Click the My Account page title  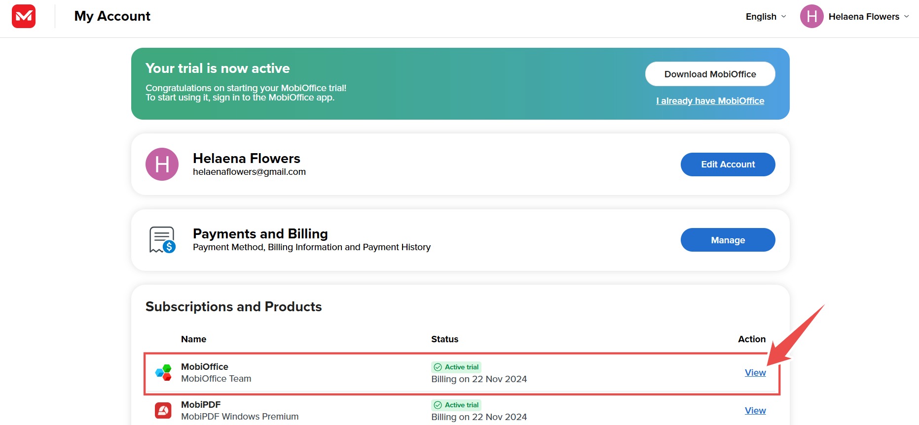coord(112,16)
